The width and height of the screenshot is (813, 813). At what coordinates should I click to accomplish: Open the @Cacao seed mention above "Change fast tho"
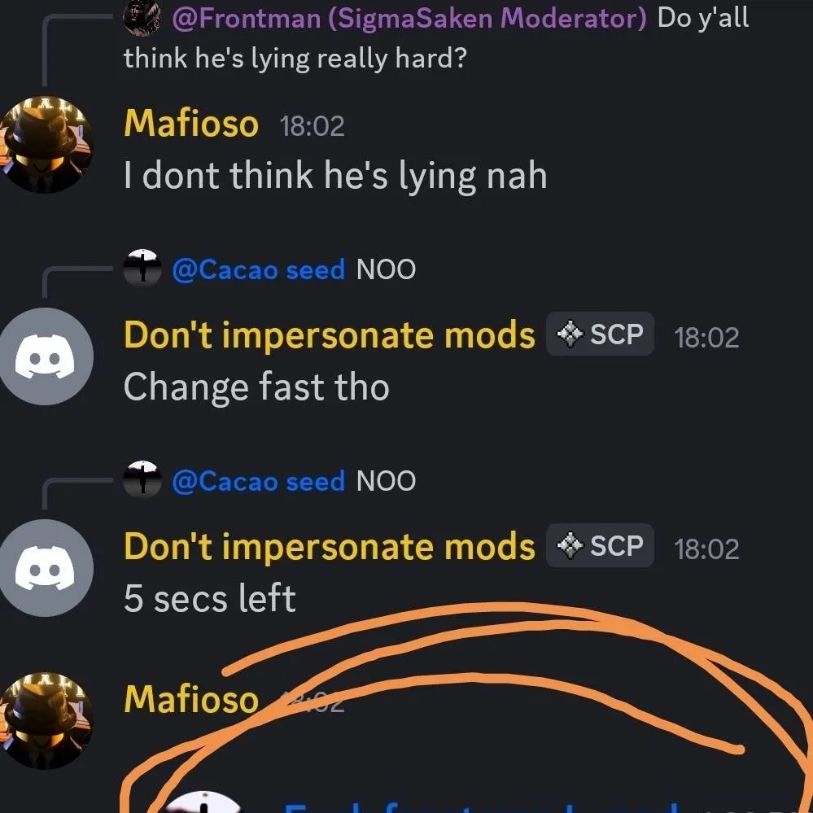(x=258, y=269)
